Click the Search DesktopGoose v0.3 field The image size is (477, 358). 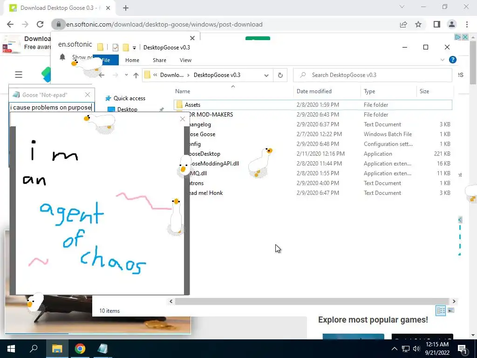pos(372,75)
